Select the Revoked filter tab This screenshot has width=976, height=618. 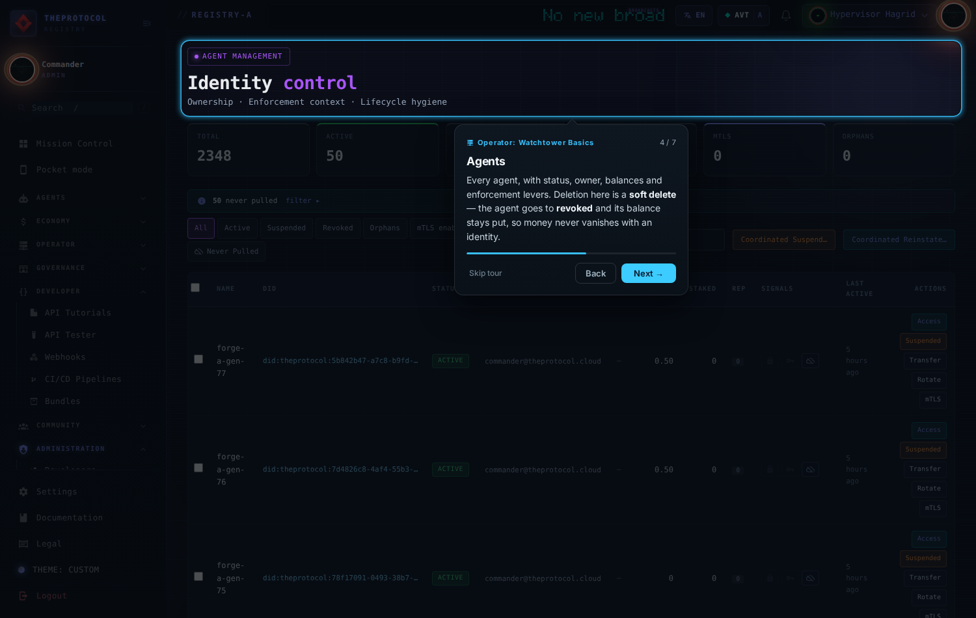pyautogui.click(x=338, y=228)
